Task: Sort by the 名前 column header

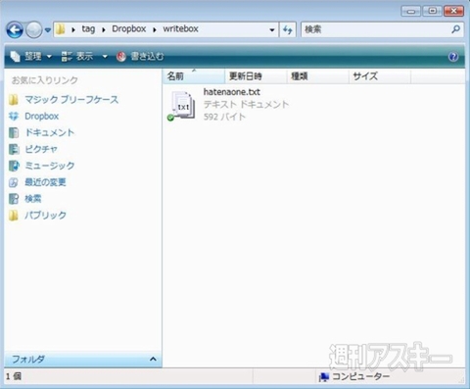Action: tap(194, 76)
